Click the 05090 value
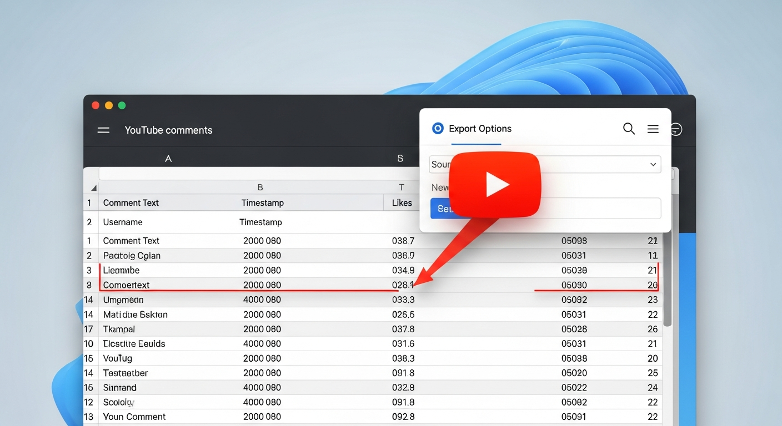Screen dimensions: 782x426 pos(574,285)
